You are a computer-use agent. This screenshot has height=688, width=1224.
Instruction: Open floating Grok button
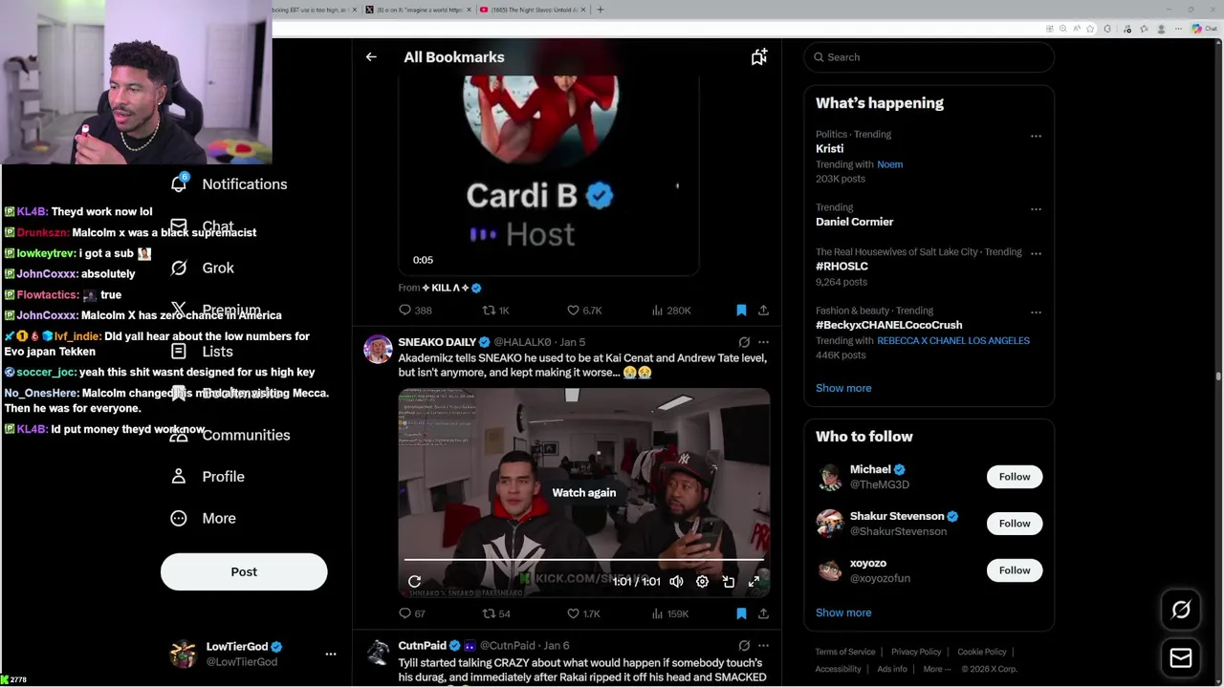pyautogui.click(x=1181, y=610)
